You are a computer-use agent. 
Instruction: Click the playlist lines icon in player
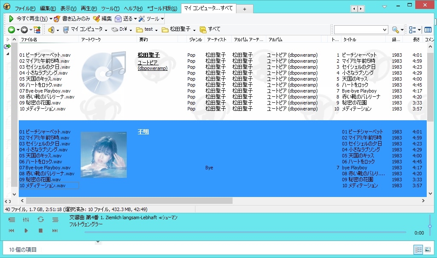(x=55, y=220)
